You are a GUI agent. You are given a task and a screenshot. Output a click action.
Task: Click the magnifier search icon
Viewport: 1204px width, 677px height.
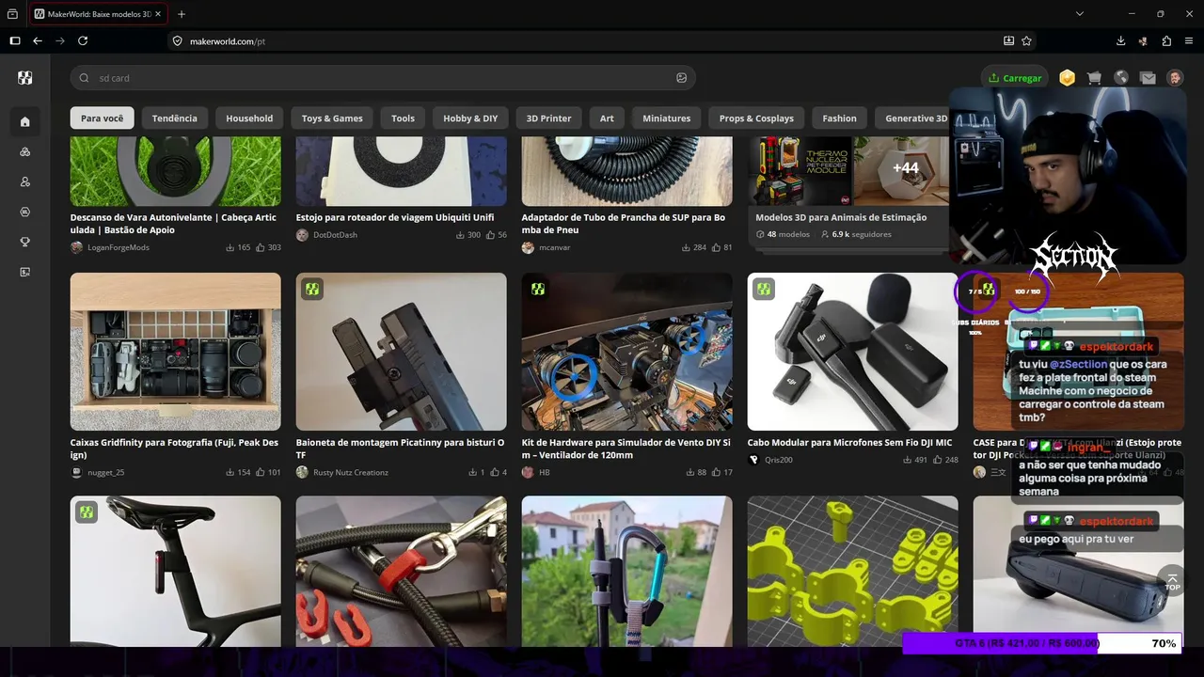[x=85, y=78]
